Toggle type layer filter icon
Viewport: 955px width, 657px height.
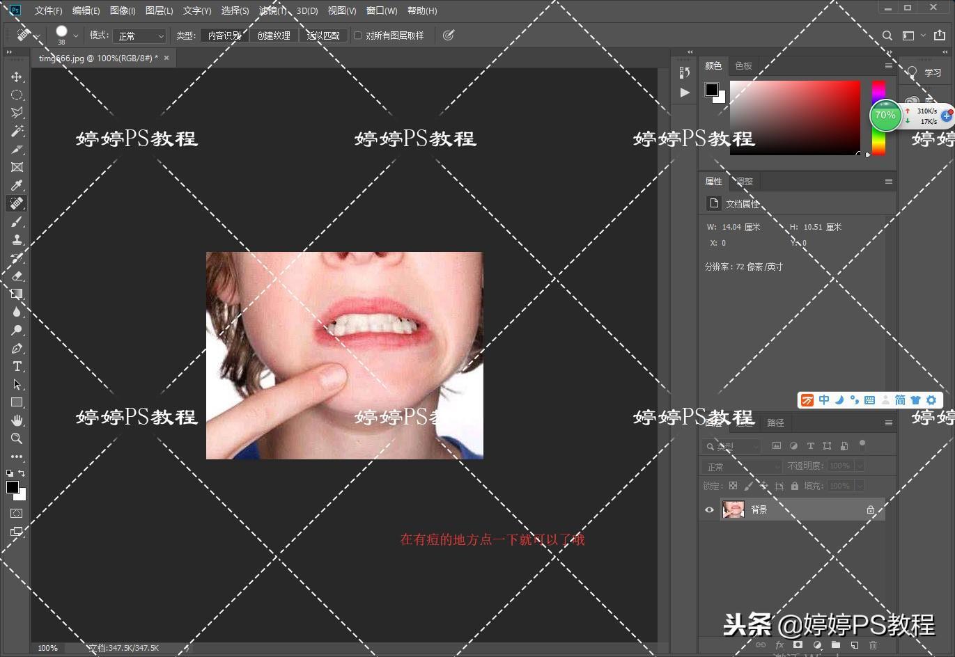[x=810, y=446]
